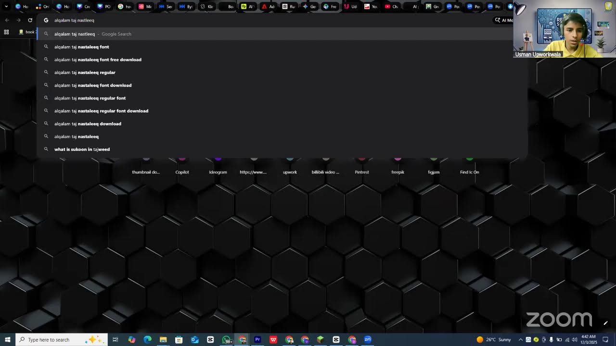Click the address bar search text
Viewport: 616px width, 346px height.
point(74,20)
